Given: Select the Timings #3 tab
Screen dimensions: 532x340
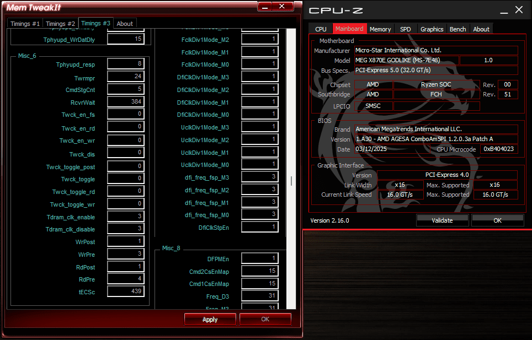Looking at the screenshot, I should point(95,23).
